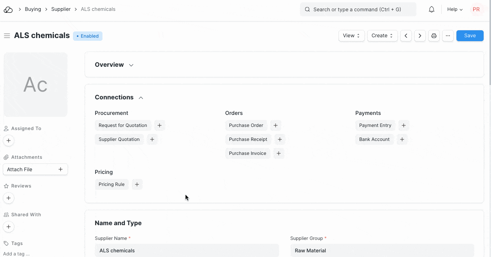Click the notifications bell icon
Image resolution: width=491 pixels, height=257 pixels.
point(431,9)
